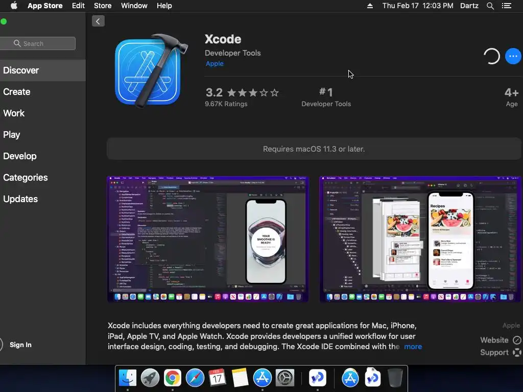Viewport: 523px width, 392px height.
Task: Select Play in the sidebar
Action: [x=43, y=135]
